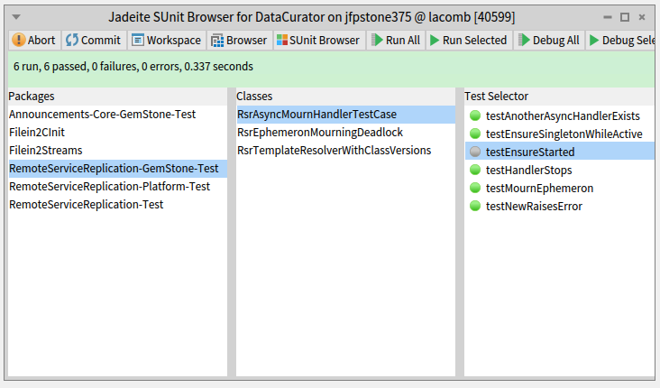The height and width of the screenshot is (388, 660).
Task: Commit changes using the Commit button
Action: pos(93,40)
